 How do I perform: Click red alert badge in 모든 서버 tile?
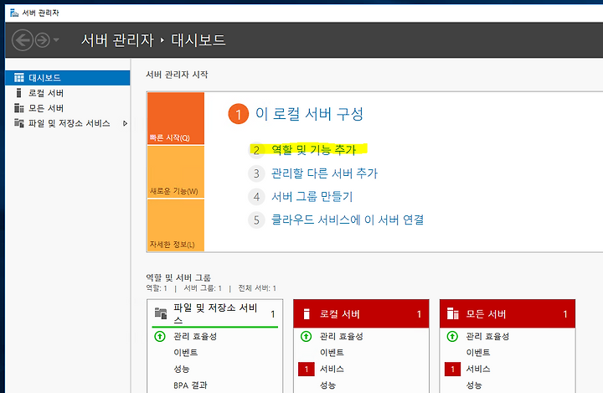(x=452, y=370)
